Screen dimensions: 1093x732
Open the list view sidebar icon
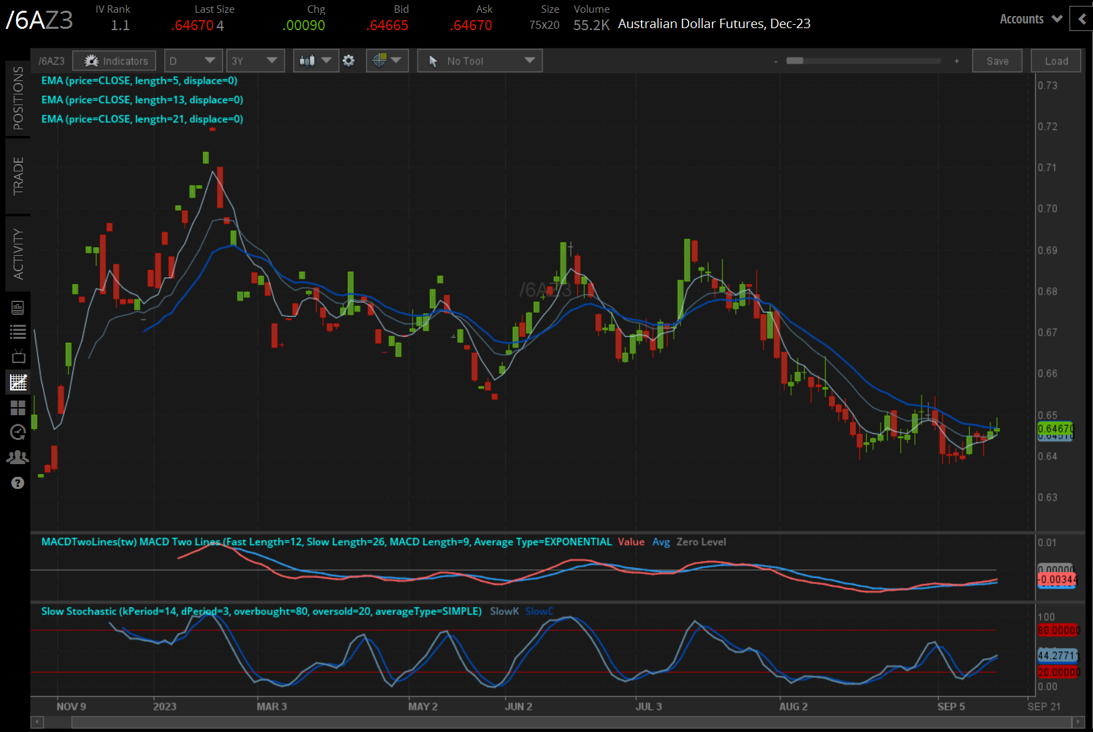(x=18, y=332)
